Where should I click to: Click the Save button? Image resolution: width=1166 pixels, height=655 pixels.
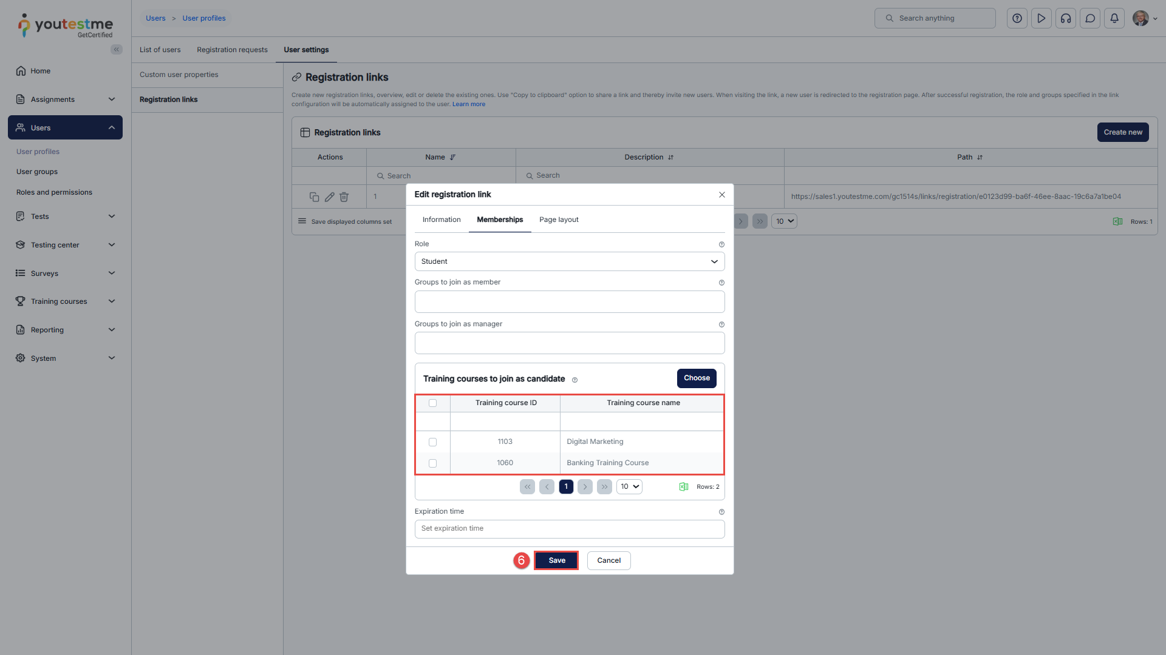pyautogui.click(x=556, y=560)
